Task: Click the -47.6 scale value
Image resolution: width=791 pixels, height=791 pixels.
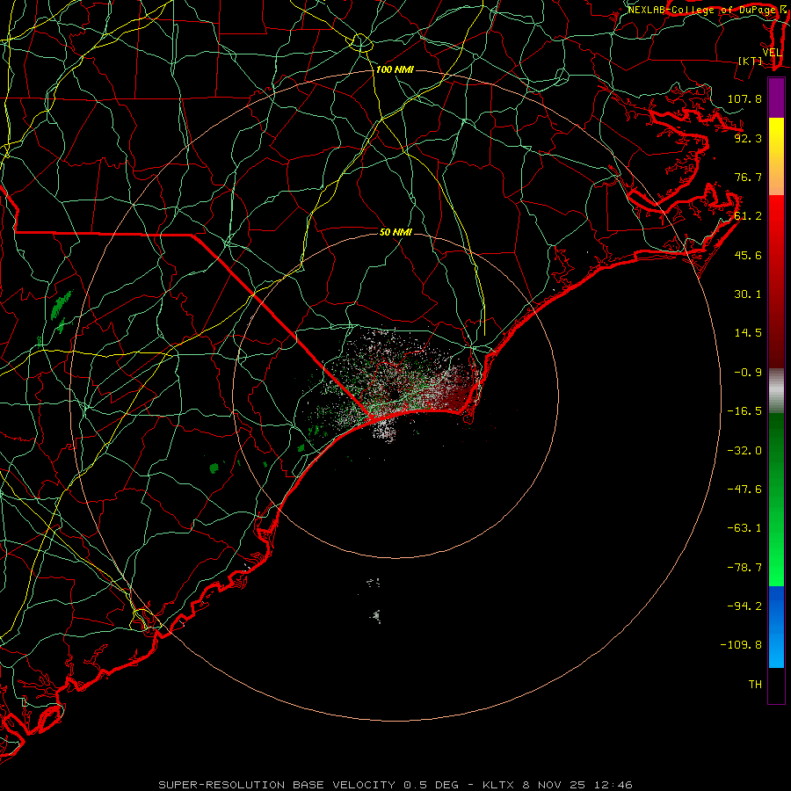Action: click(x=744, y=490)
